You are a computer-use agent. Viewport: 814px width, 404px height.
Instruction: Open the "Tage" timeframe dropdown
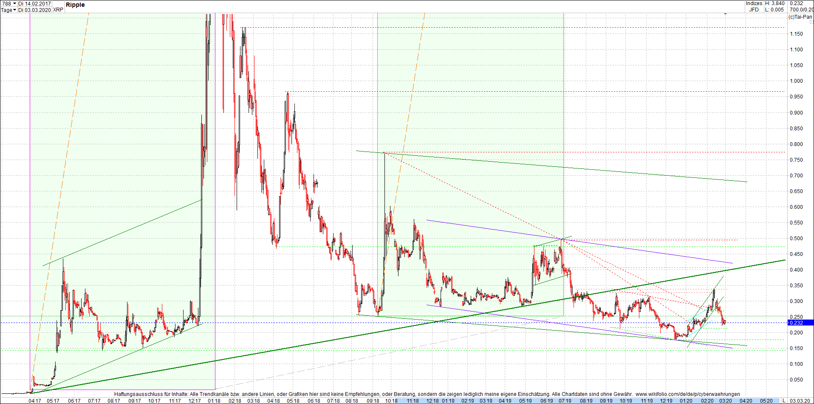pos(8,9)
